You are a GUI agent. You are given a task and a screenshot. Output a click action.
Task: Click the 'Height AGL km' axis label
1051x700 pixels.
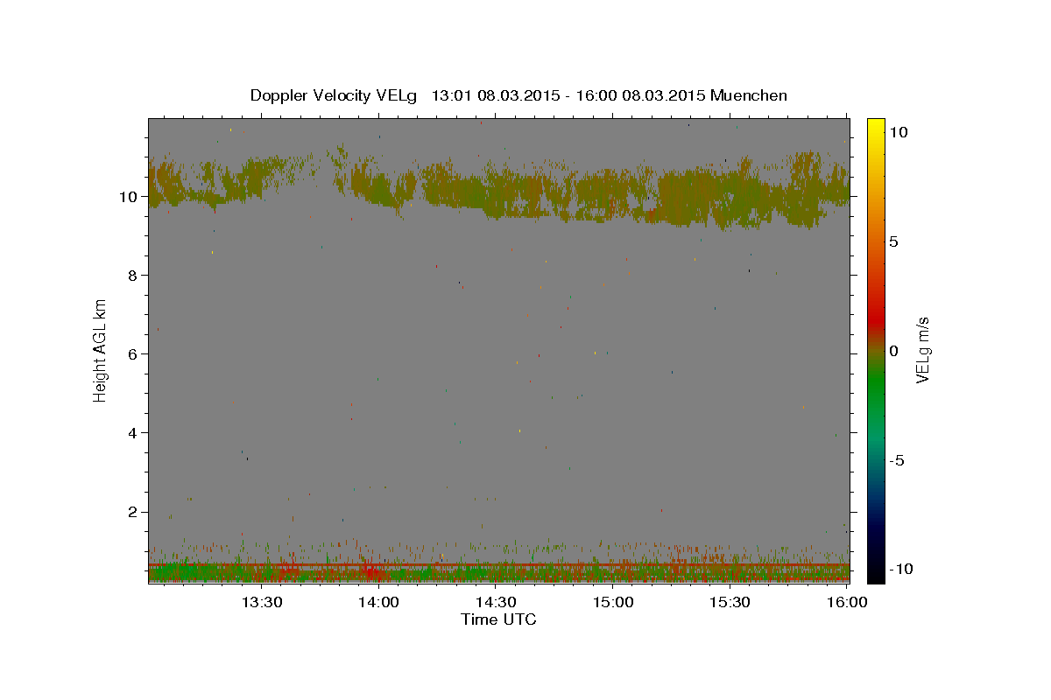point(101,350)
